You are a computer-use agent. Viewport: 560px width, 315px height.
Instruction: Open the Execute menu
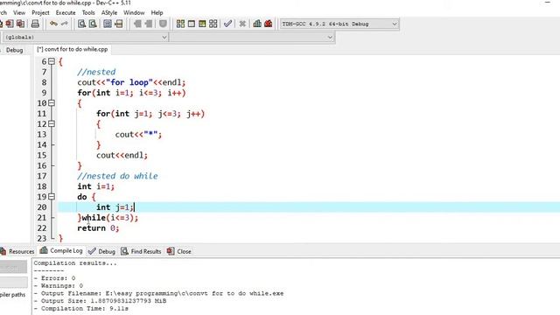coord(66,12)
